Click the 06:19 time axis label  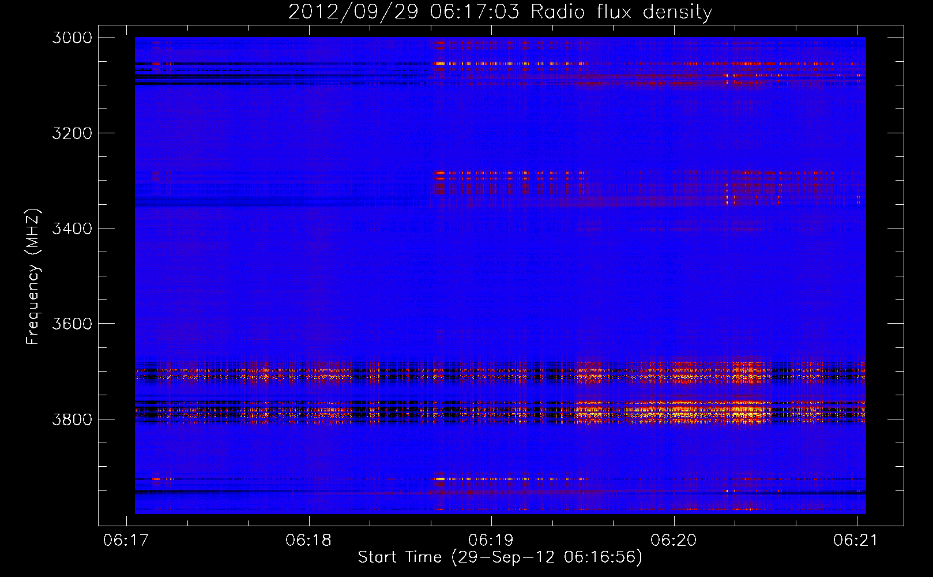point(491,540)
